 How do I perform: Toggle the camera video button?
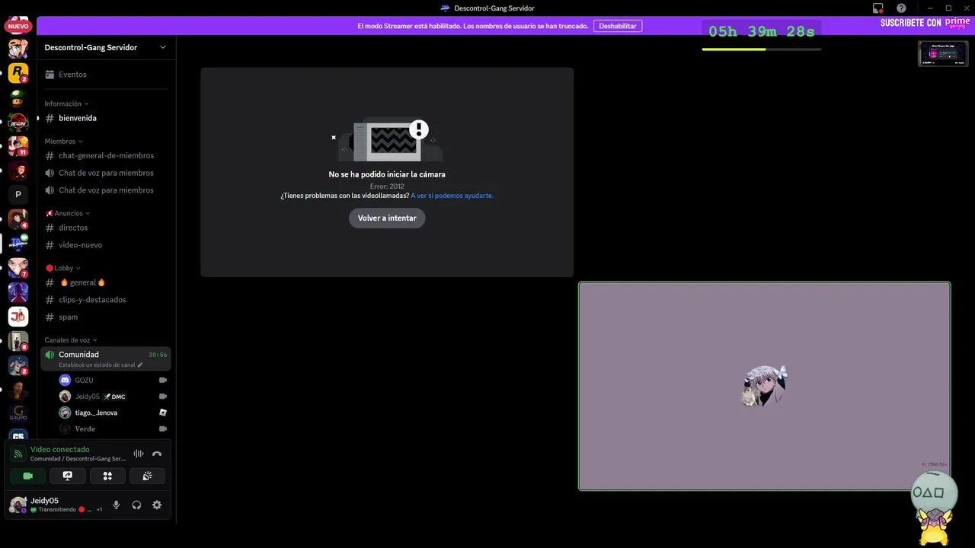pyautogui.click(x=28, y=476)
